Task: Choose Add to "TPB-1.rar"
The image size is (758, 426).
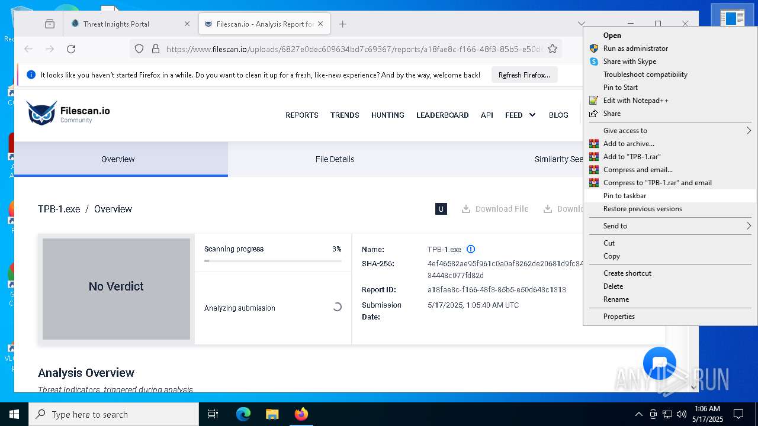Action: coord(670,157)
